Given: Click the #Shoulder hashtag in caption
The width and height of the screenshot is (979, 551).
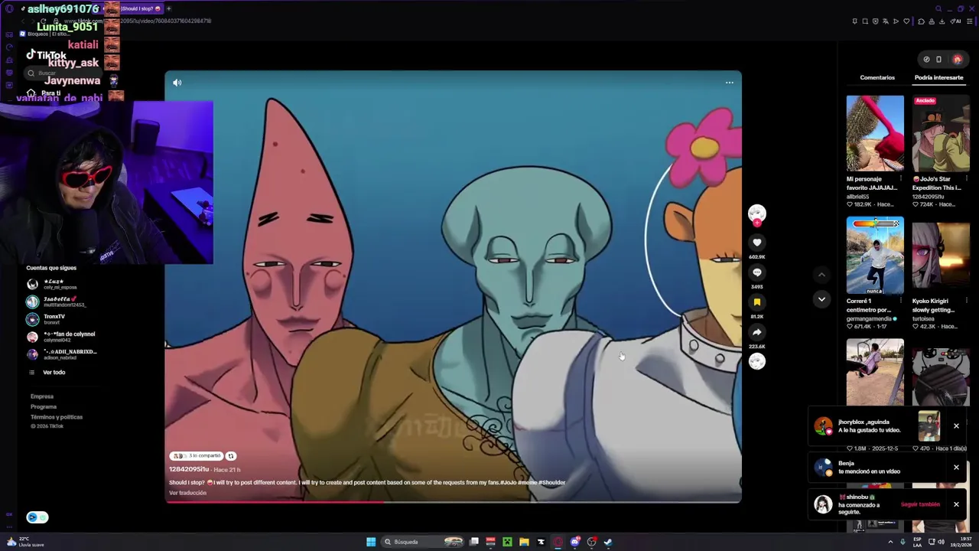Looking at the screenshot, I should pyautogui.click(x=551, y=483).
